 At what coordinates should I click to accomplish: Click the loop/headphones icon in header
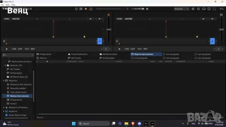pyautogui.click(x=204, y=9)
